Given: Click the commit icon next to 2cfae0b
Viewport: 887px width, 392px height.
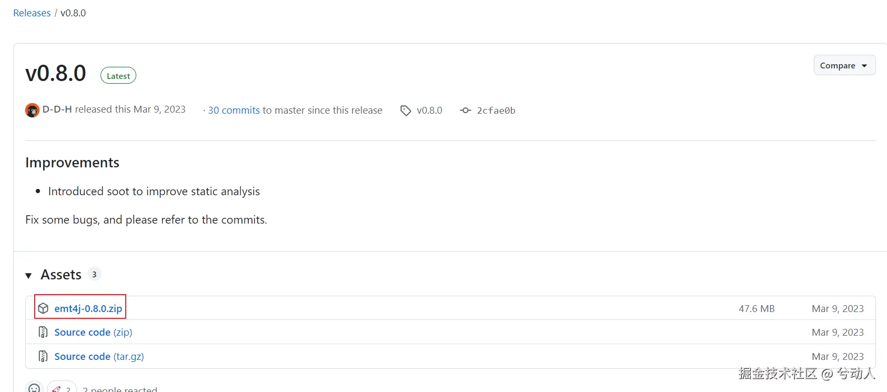Looking at the screenshot, I should click(465, 110).
